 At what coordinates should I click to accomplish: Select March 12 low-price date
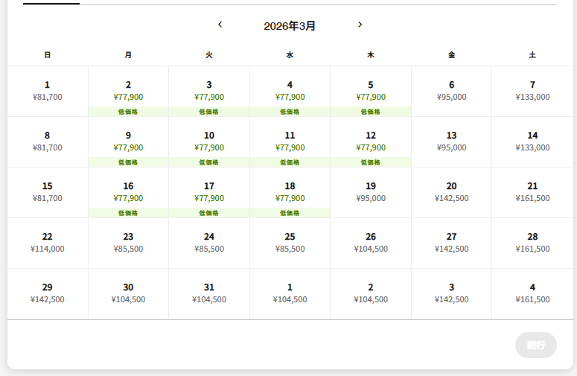tap(371, 141)
